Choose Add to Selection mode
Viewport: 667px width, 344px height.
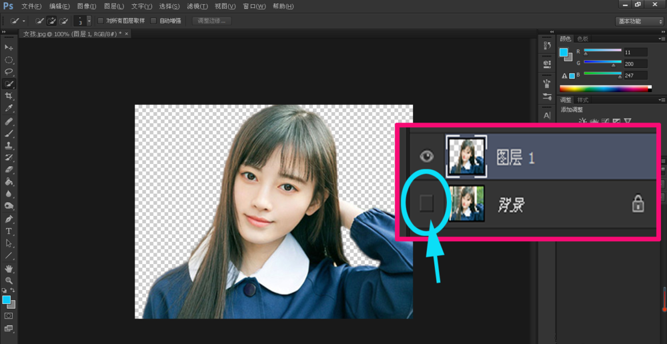tap(51, 21)
